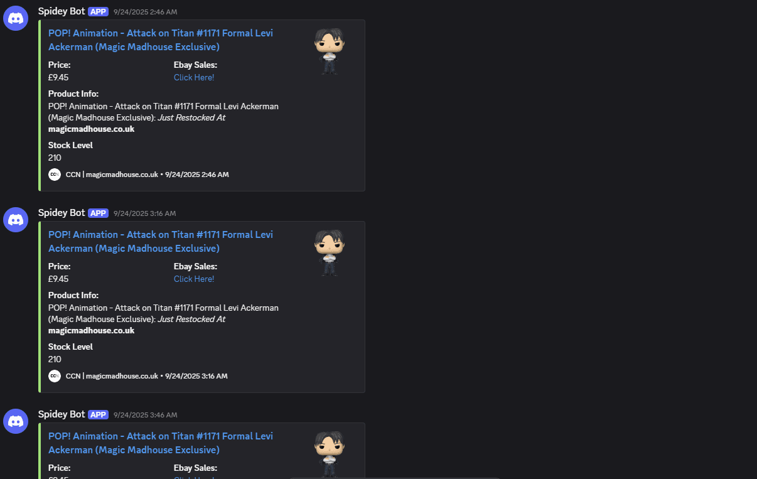Follow Ebay Sales 'Click Here!' in first embed
757x479 pixels.
[x=194, y=77]
